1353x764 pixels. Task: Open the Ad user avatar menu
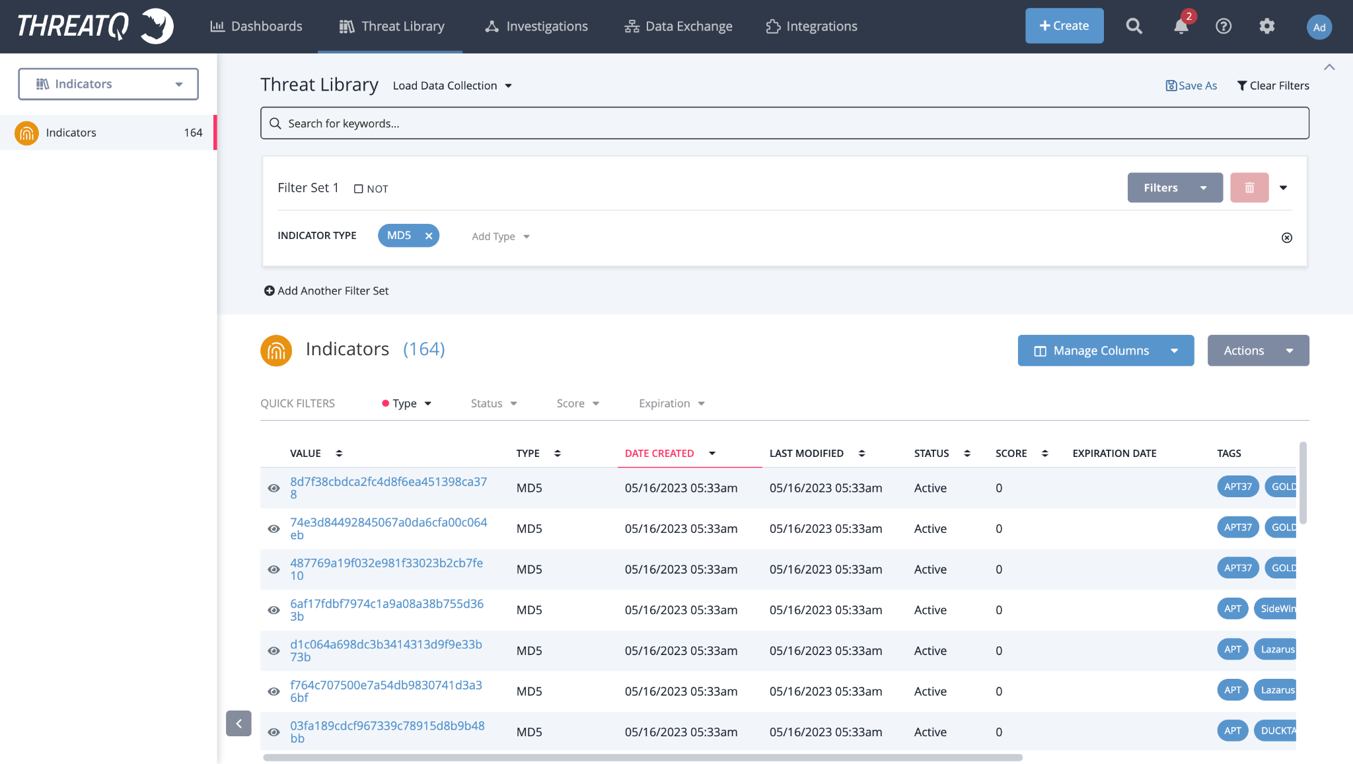tap(1319, 27)
